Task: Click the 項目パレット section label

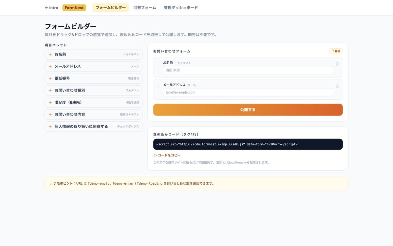Action: [x=56, y=45]
